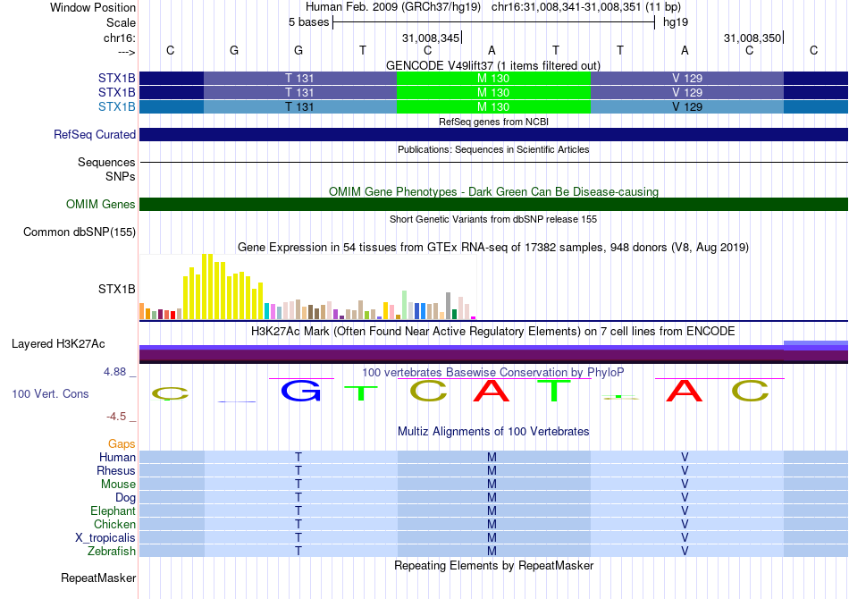Screen dimensions: 849x599
Task: Open the Layered H3K27Ac track label
Action: click(x=58, y=344)
